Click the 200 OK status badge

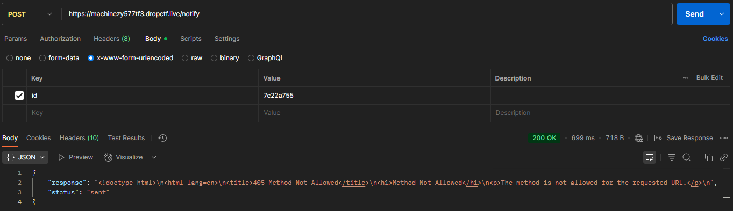[544, 138]
